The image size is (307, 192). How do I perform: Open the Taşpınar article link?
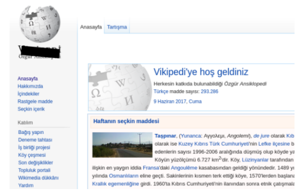[165, 136]
